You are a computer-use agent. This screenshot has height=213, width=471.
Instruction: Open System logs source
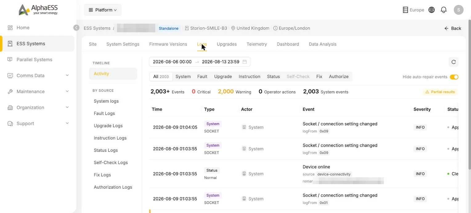point(106,101)
